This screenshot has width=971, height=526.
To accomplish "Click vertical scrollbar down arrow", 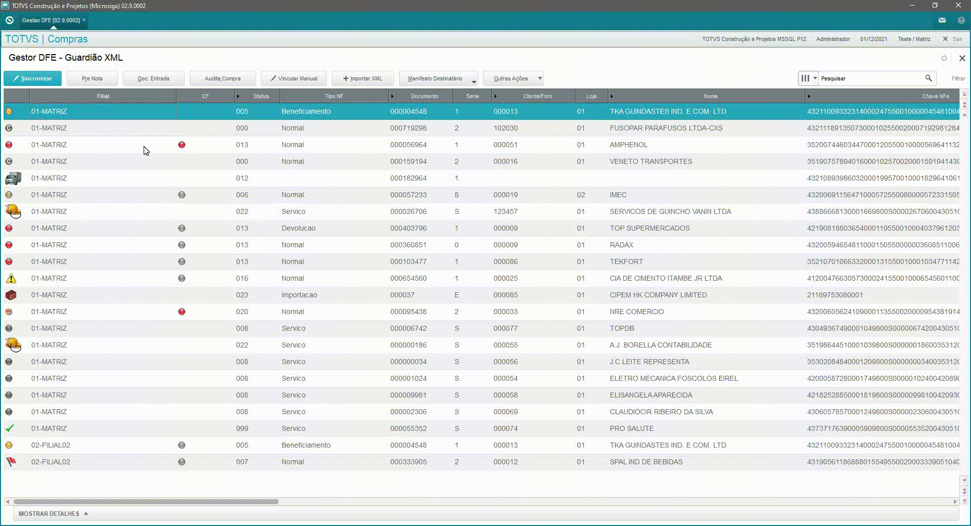I will coord(964,480).
